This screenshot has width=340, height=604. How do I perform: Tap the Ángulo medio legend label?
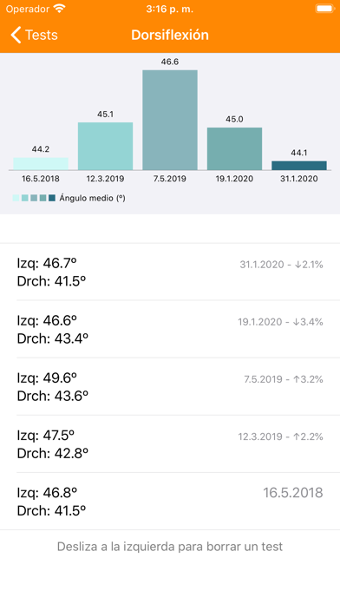click(x=93, y=198)
